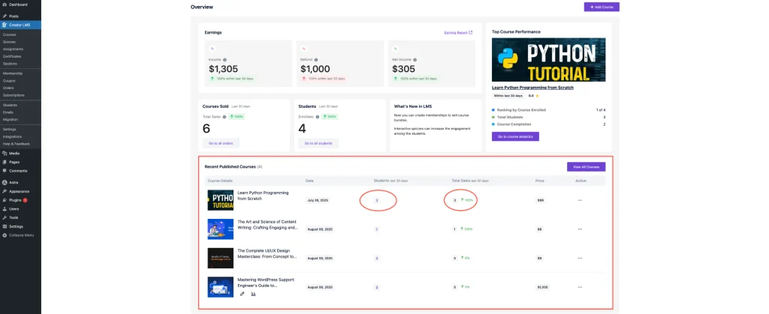Open actions menu for Content Writing course

pos(580,229)
